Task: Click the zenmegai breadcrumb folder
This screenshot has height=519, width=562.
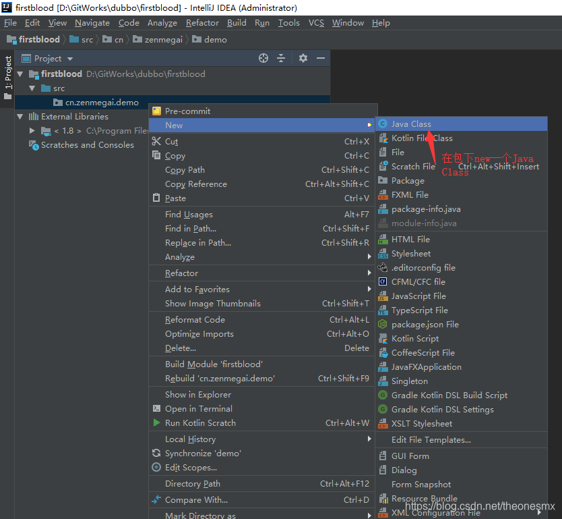Action: 158,39
